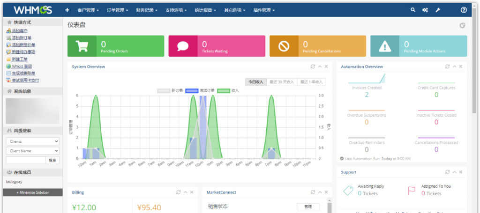Open the 支持选项 menu
Screen dimensions: 480x213
176,10
